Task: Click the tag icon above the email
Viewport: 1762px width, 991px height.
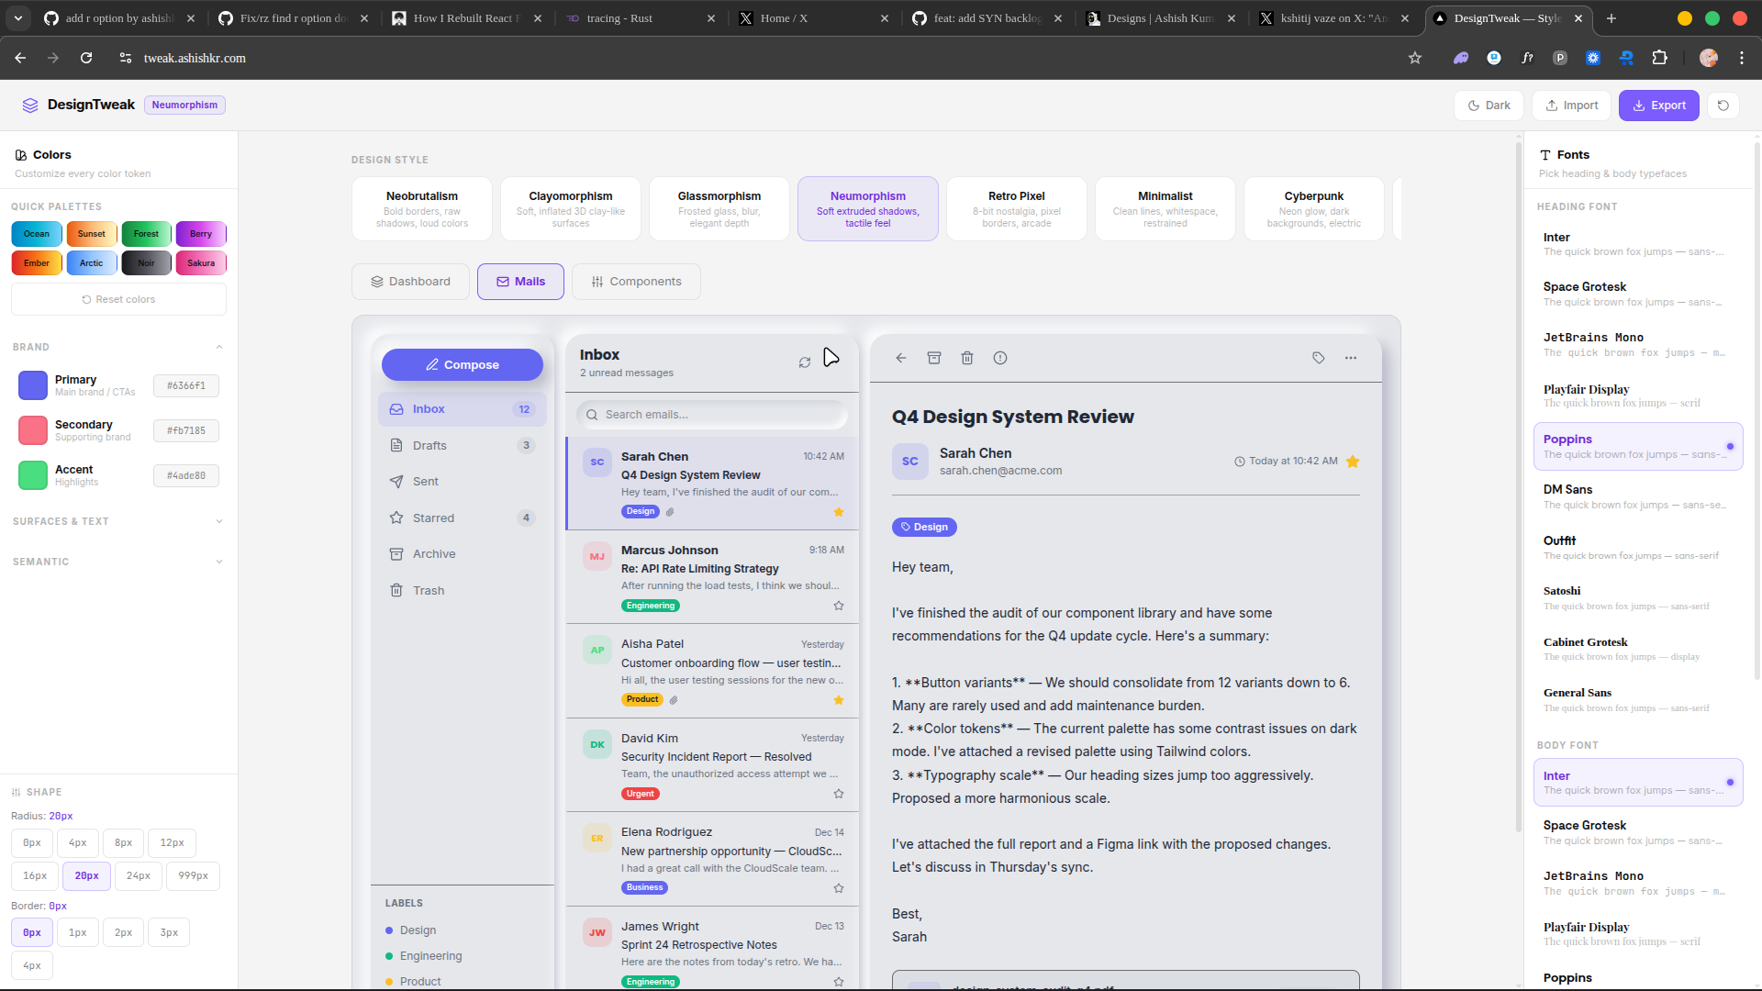Action: [1318, 358]
